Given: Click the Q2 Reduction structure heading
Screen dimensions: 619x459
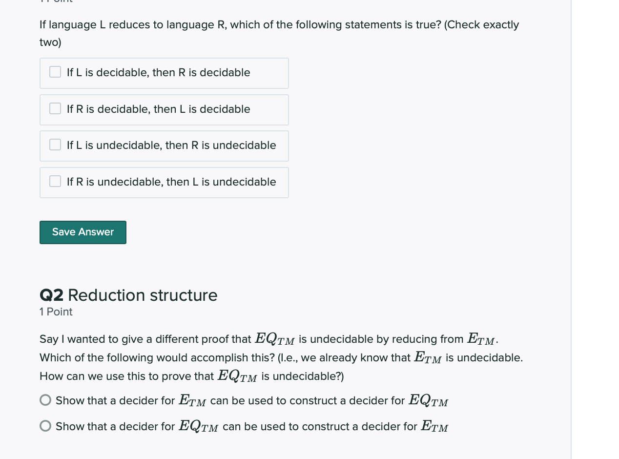Looking at the screenshot, I should pos(128,295).
